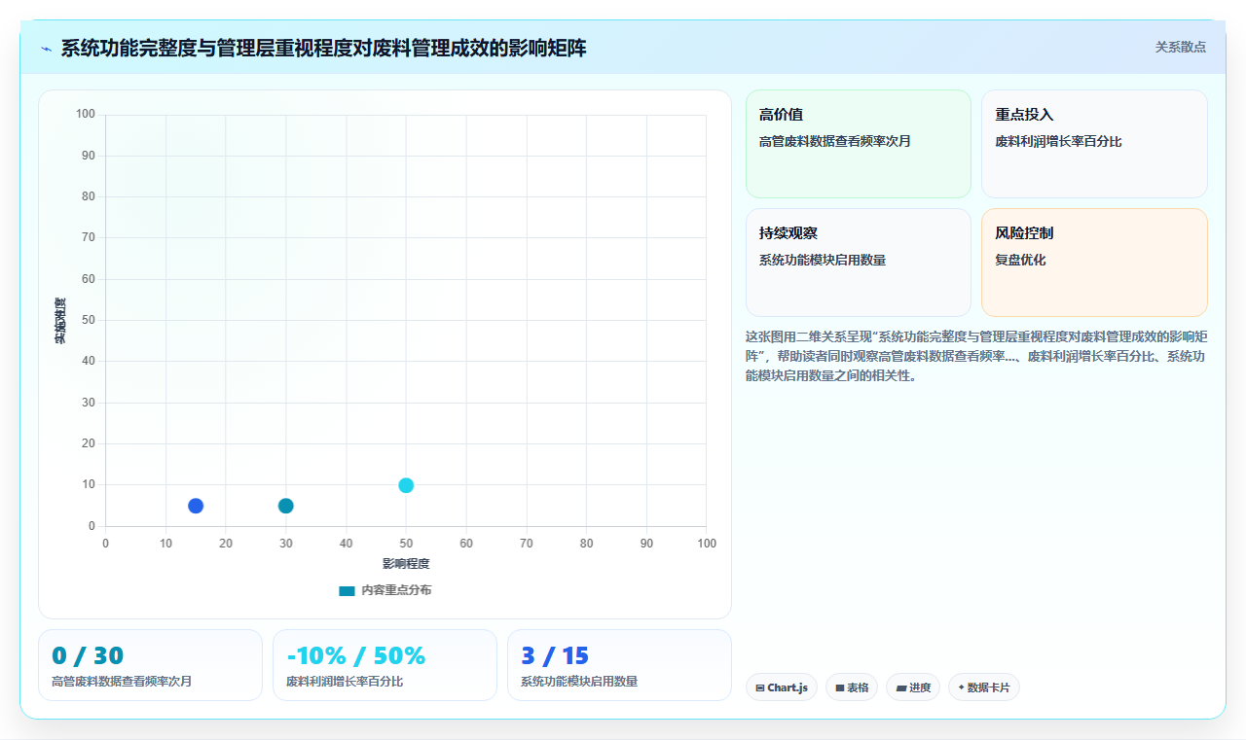The width and height of the screenshot is (1246, 740).
Task: Click the 数据卡片 chip icon
Action: coord(961,687)
